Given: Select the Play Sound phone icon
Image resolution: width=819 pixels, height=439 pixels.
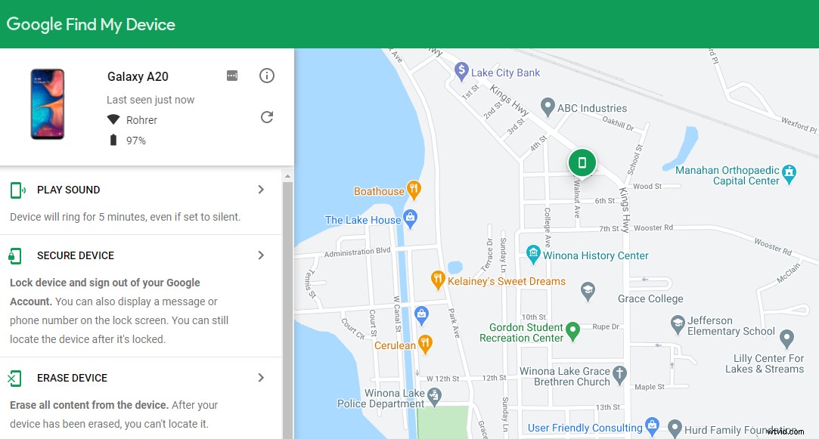Looking at the screenshot, I should point(16,190).
